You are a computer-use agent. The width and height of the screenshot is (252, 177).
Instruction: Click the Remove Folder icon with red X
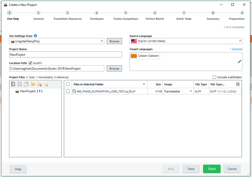[46, 84]
